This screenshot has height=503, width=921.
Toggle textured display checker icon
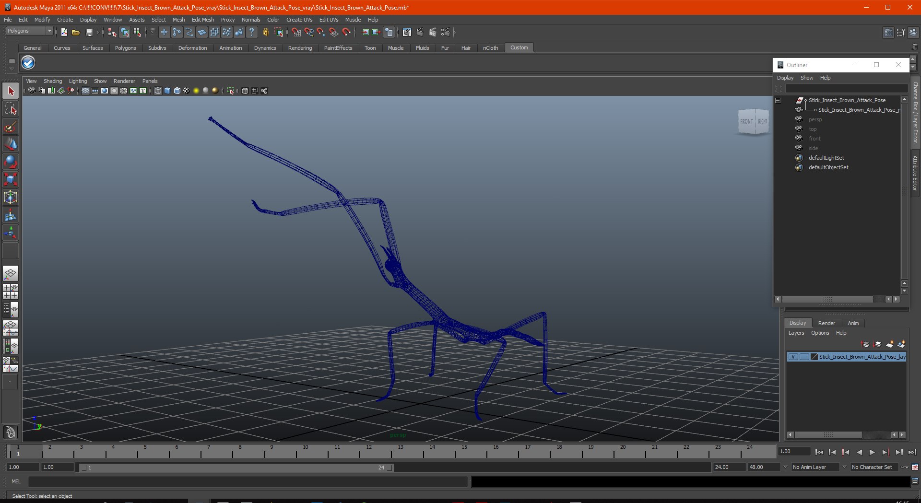pos(187,91)
